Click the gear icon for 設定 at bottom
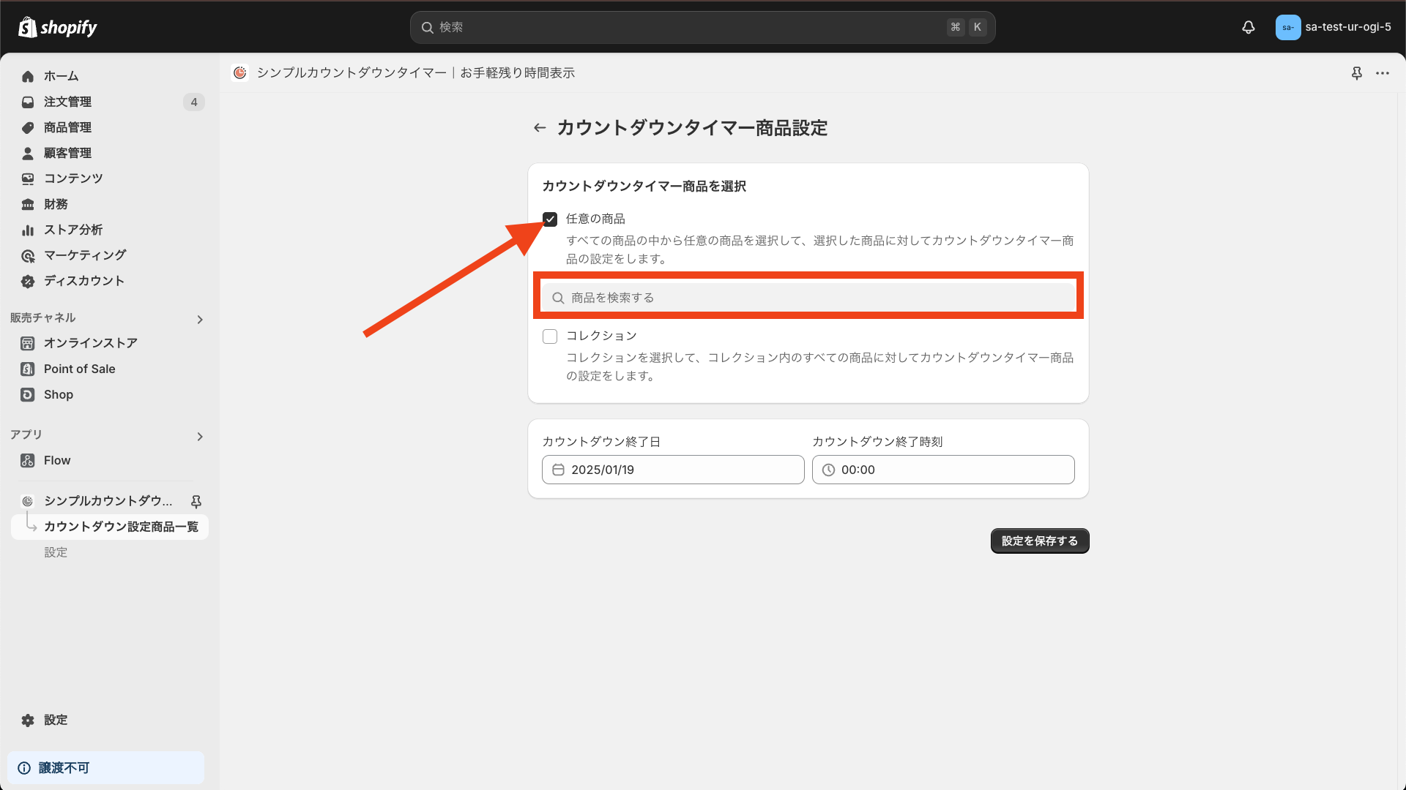This screenshot has height=790, width=1406. click(x=28, y=720)
